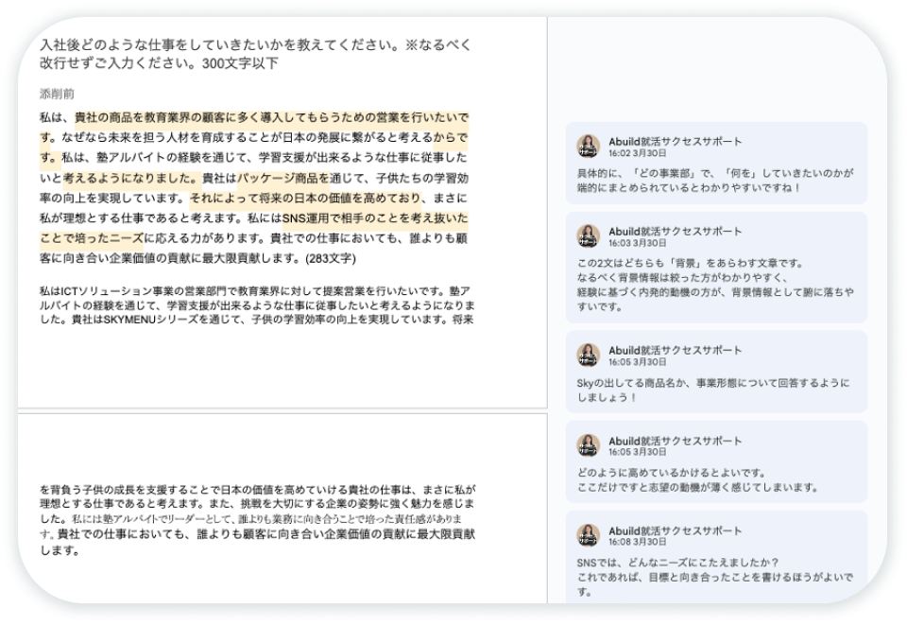Click final line ending 最大限貢献します。
907x625 pixels.
point(257,542)
